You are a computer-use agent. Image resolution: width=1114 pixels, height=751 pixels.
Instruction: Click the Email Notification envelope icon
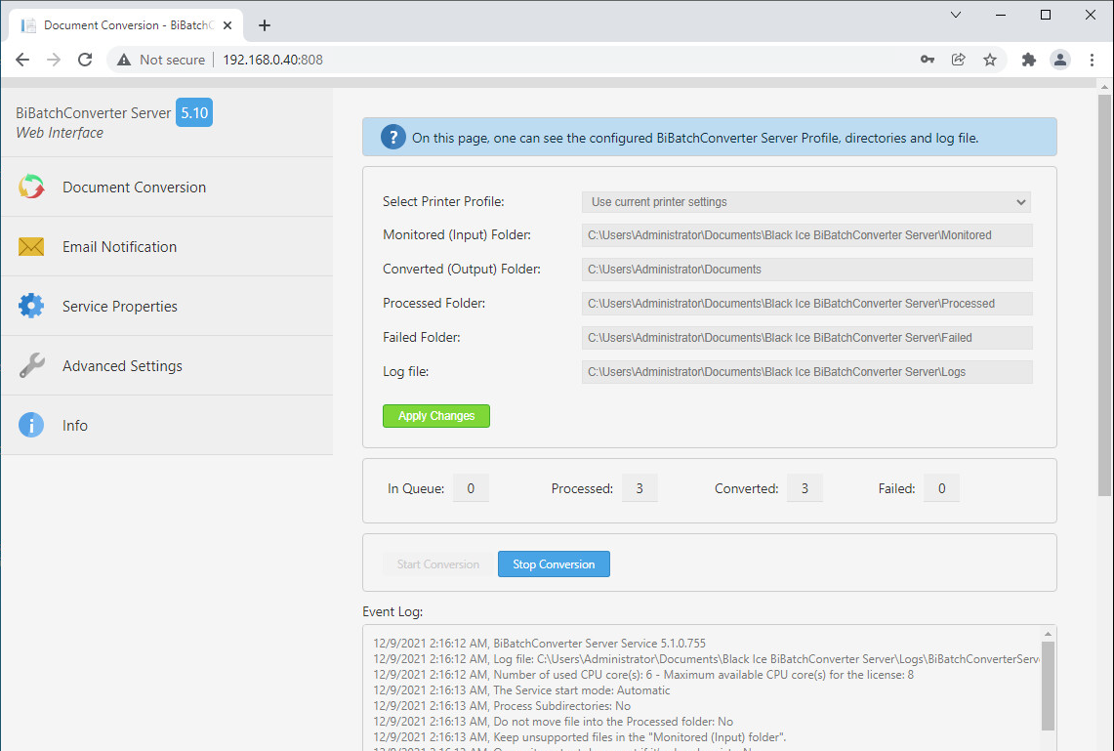31,247
